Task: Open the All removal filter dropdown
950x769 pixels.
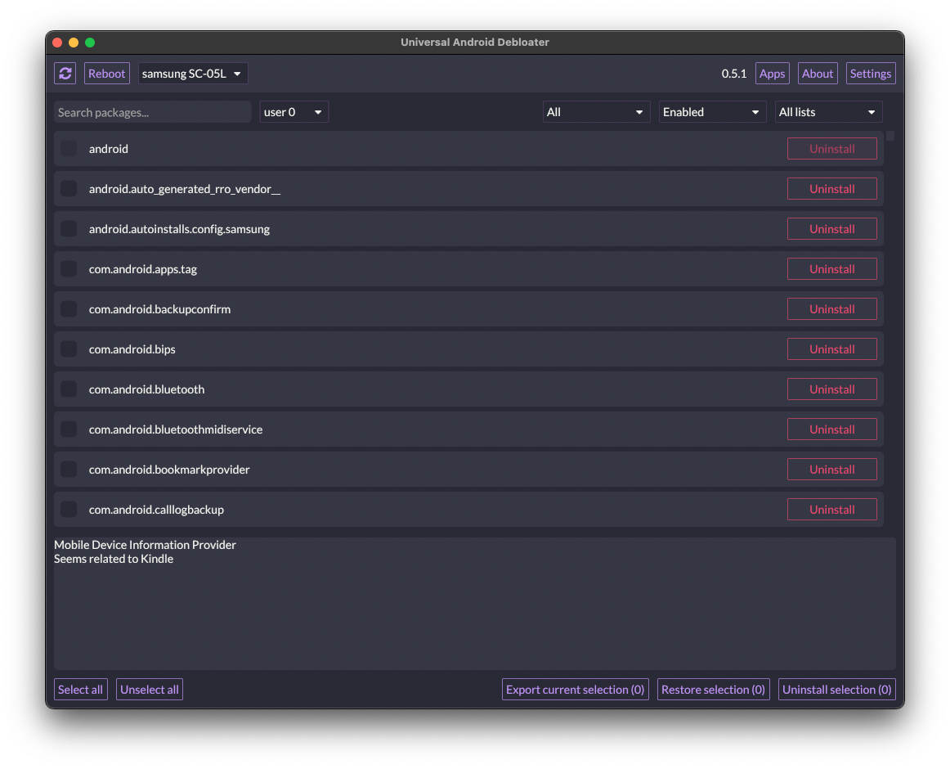Action: (596, 112)
